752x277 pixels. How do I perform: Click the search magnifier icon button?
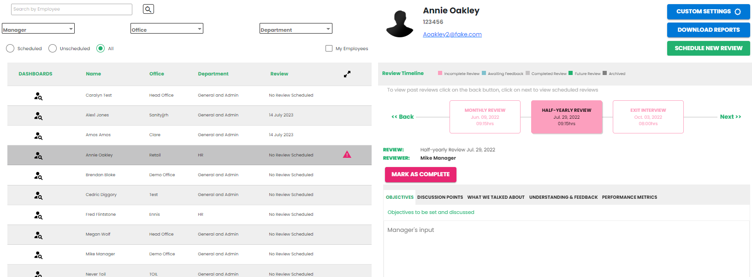[148, 9]
